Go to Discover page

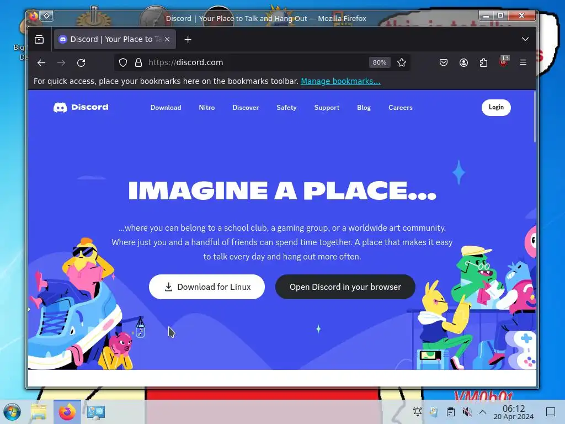click(246, 108)
